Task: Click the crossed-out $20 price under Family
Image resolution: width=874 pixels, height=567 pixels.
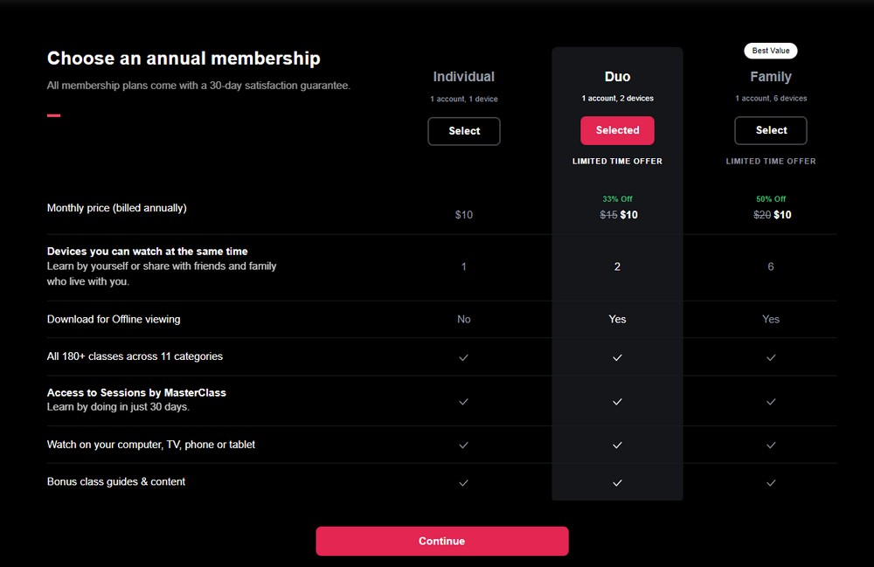Action: tap(760, 214)
